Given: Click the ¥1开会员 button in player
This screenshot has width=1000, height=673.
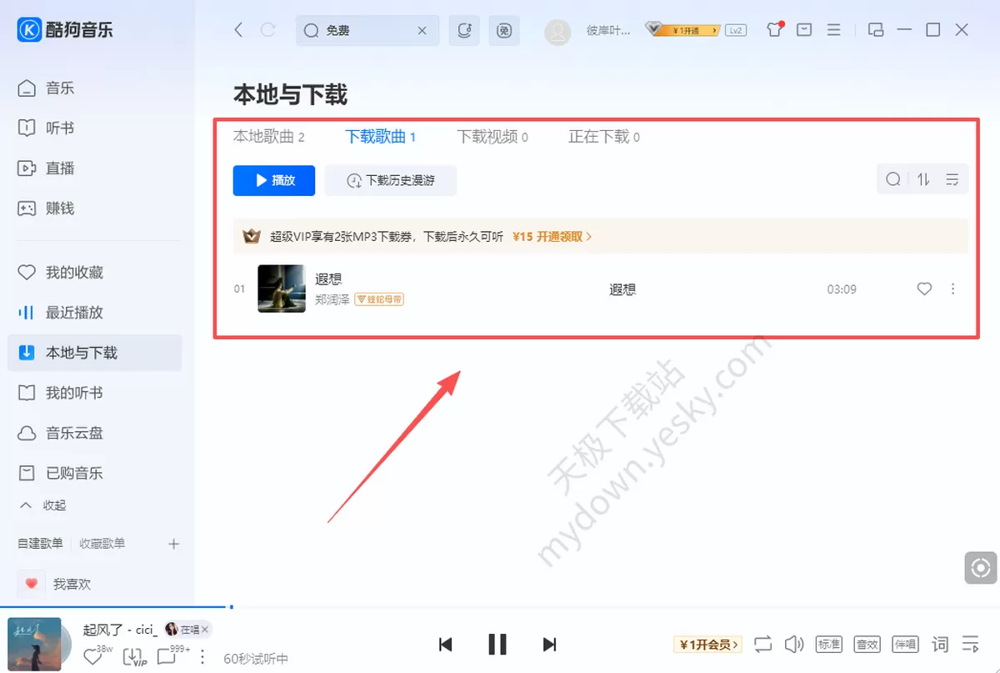Looking at the screenshot, I should [708, 645].
